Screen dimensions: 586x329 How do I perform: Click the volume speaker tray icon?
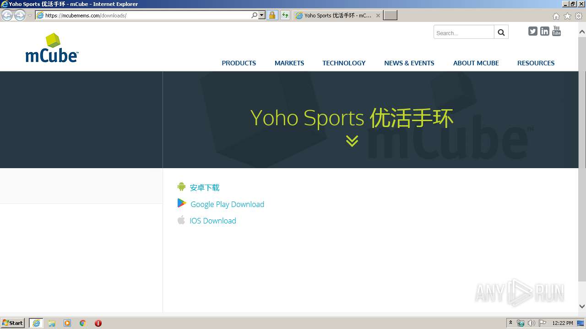click(x=532, y=323)
